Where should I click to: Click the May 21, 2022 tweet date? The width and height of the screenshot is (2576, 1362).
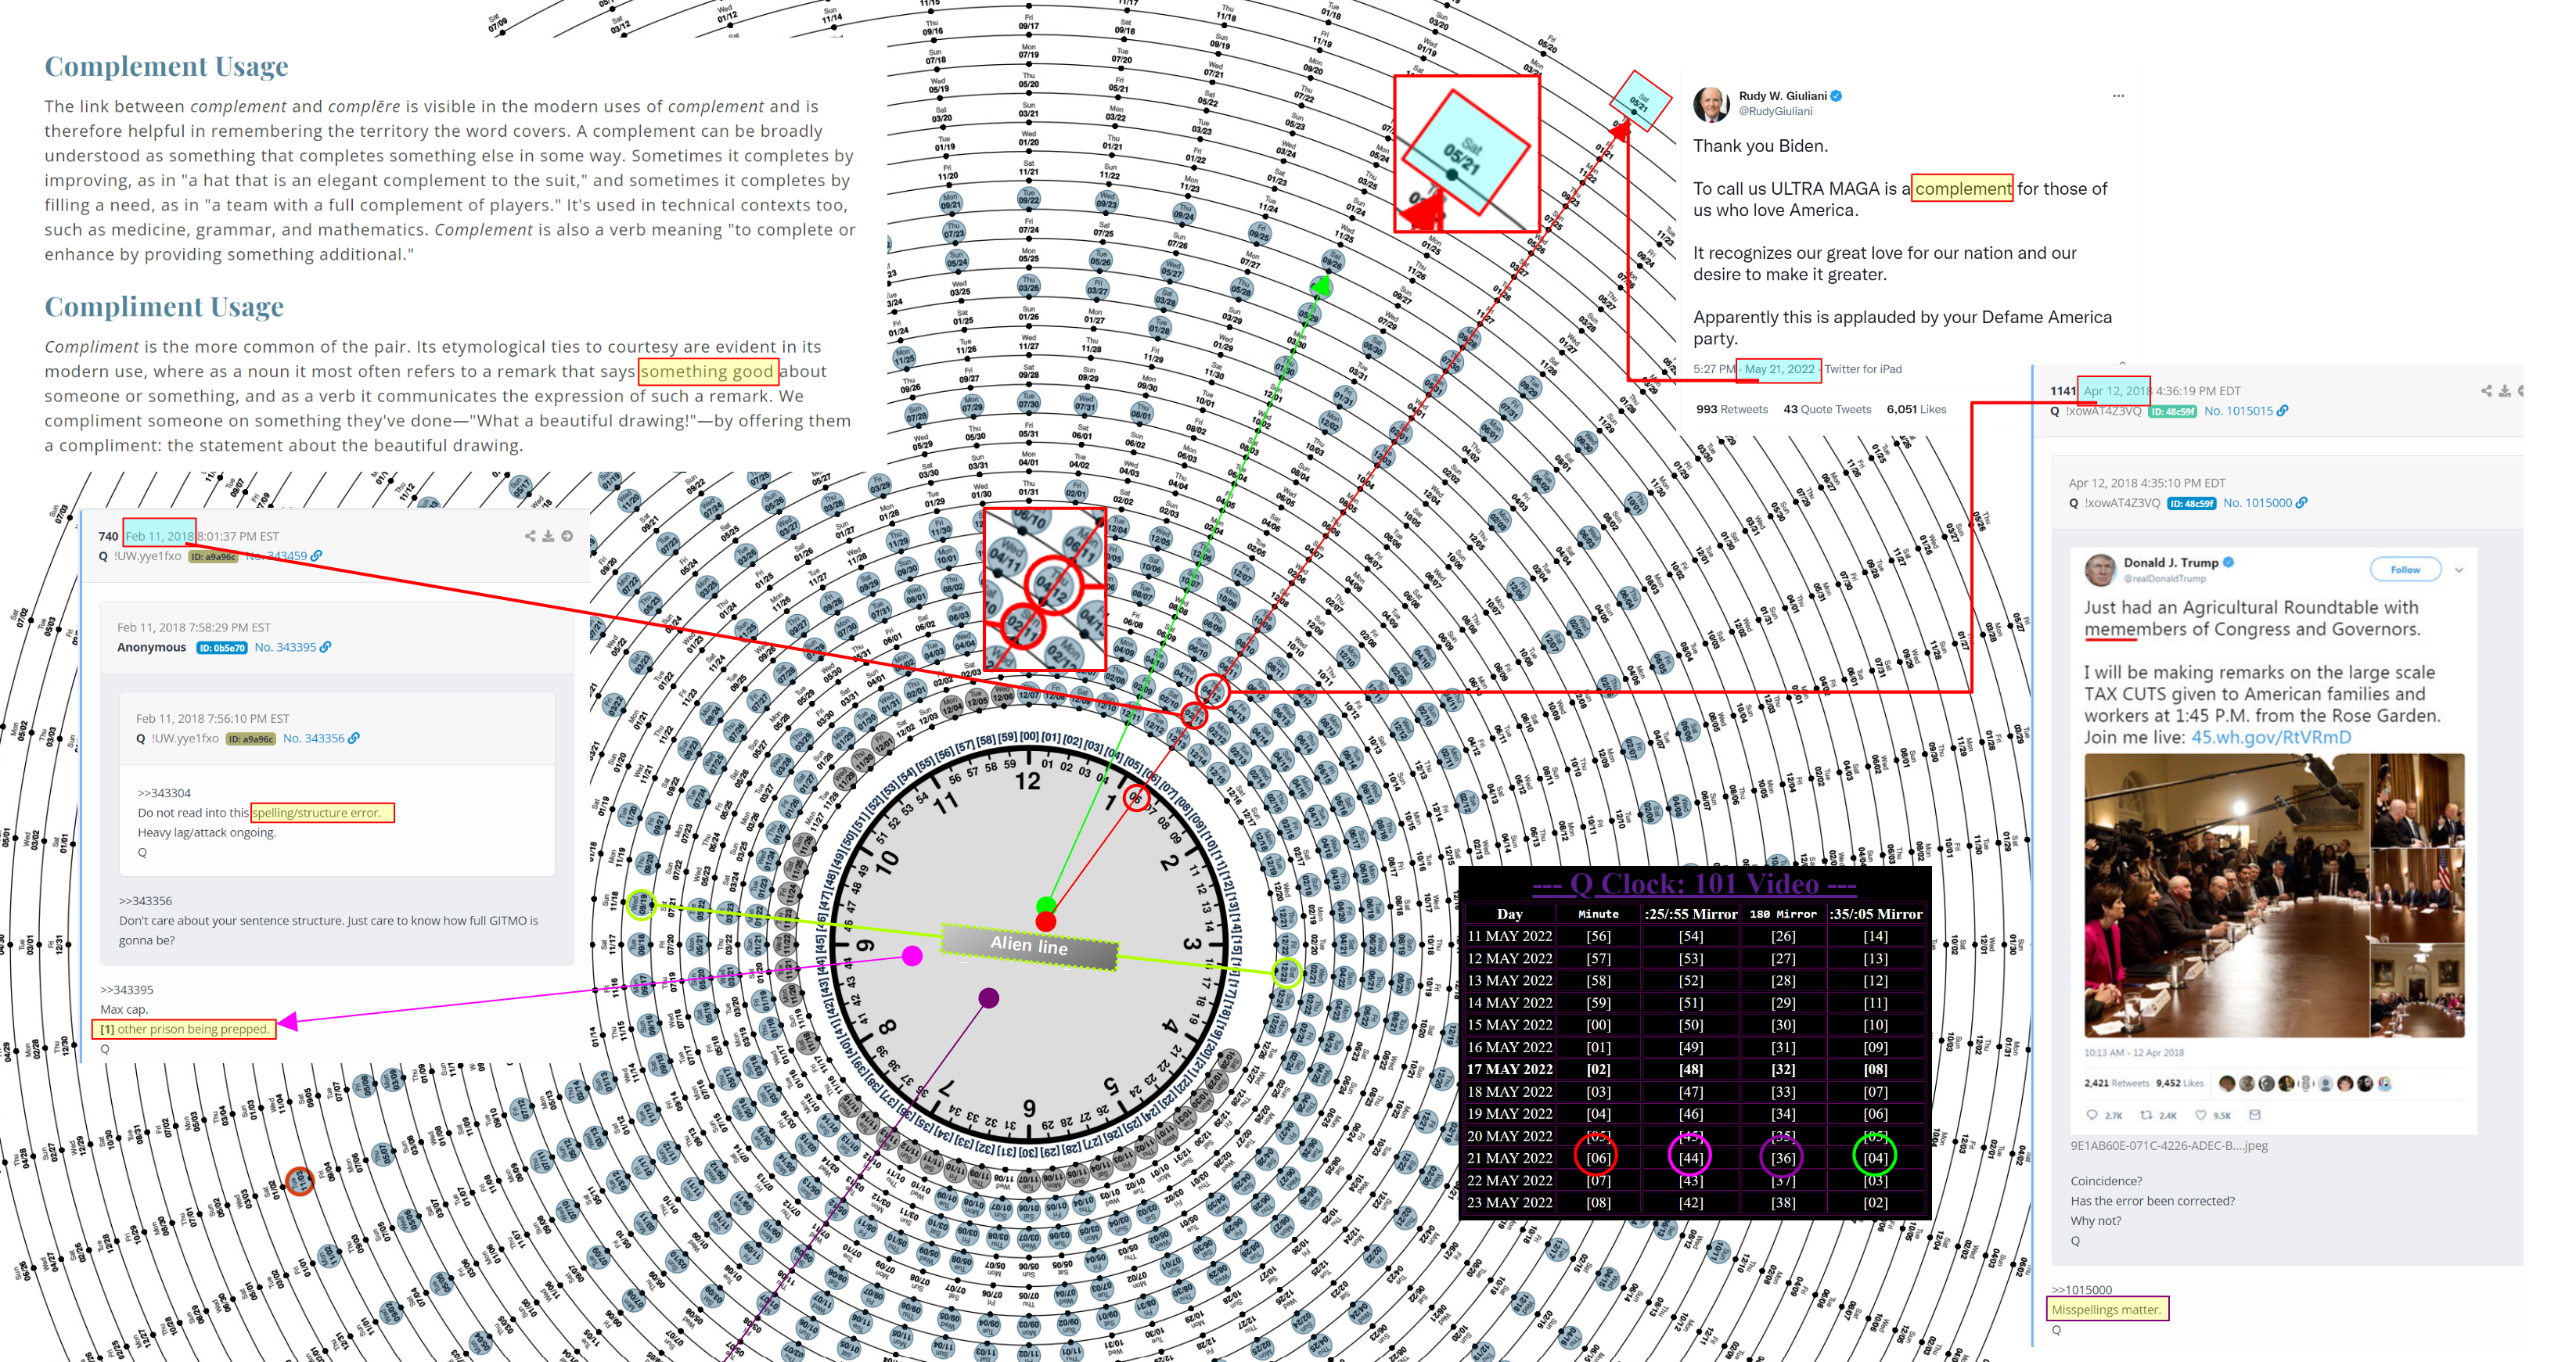[1779, 369]
